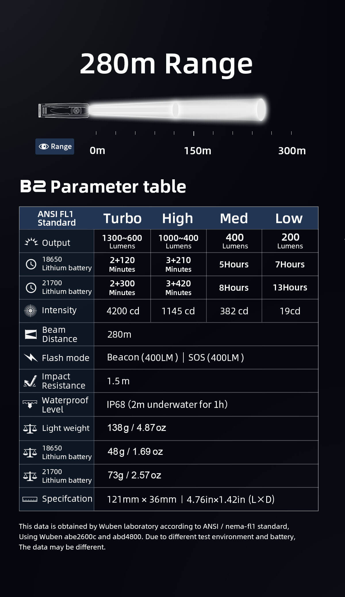Click the Light weight scale icon
The width and height of the screenshot is (345, 597).
tap(30, 429)
